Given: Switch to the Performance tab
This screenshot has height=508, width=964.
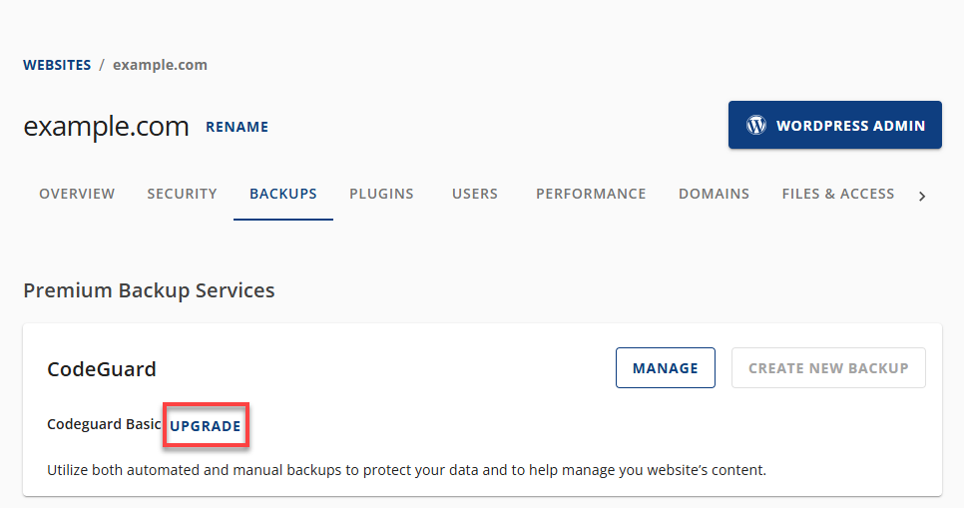Looking at the screenshot, I should point(591,194).
